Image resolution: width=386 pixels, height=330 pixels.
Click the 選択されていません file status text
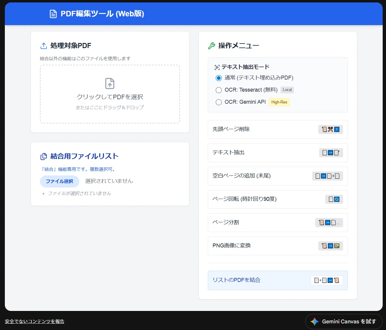(109, 181)
